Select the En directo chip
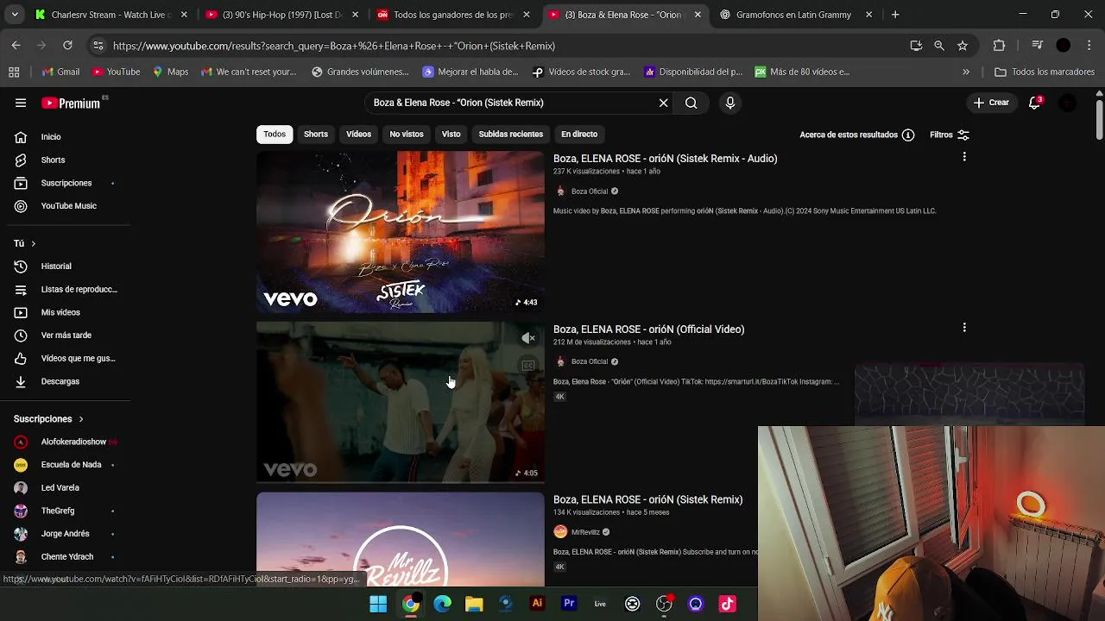Viewport: 1105px width, 621px height. pos(579,134)
